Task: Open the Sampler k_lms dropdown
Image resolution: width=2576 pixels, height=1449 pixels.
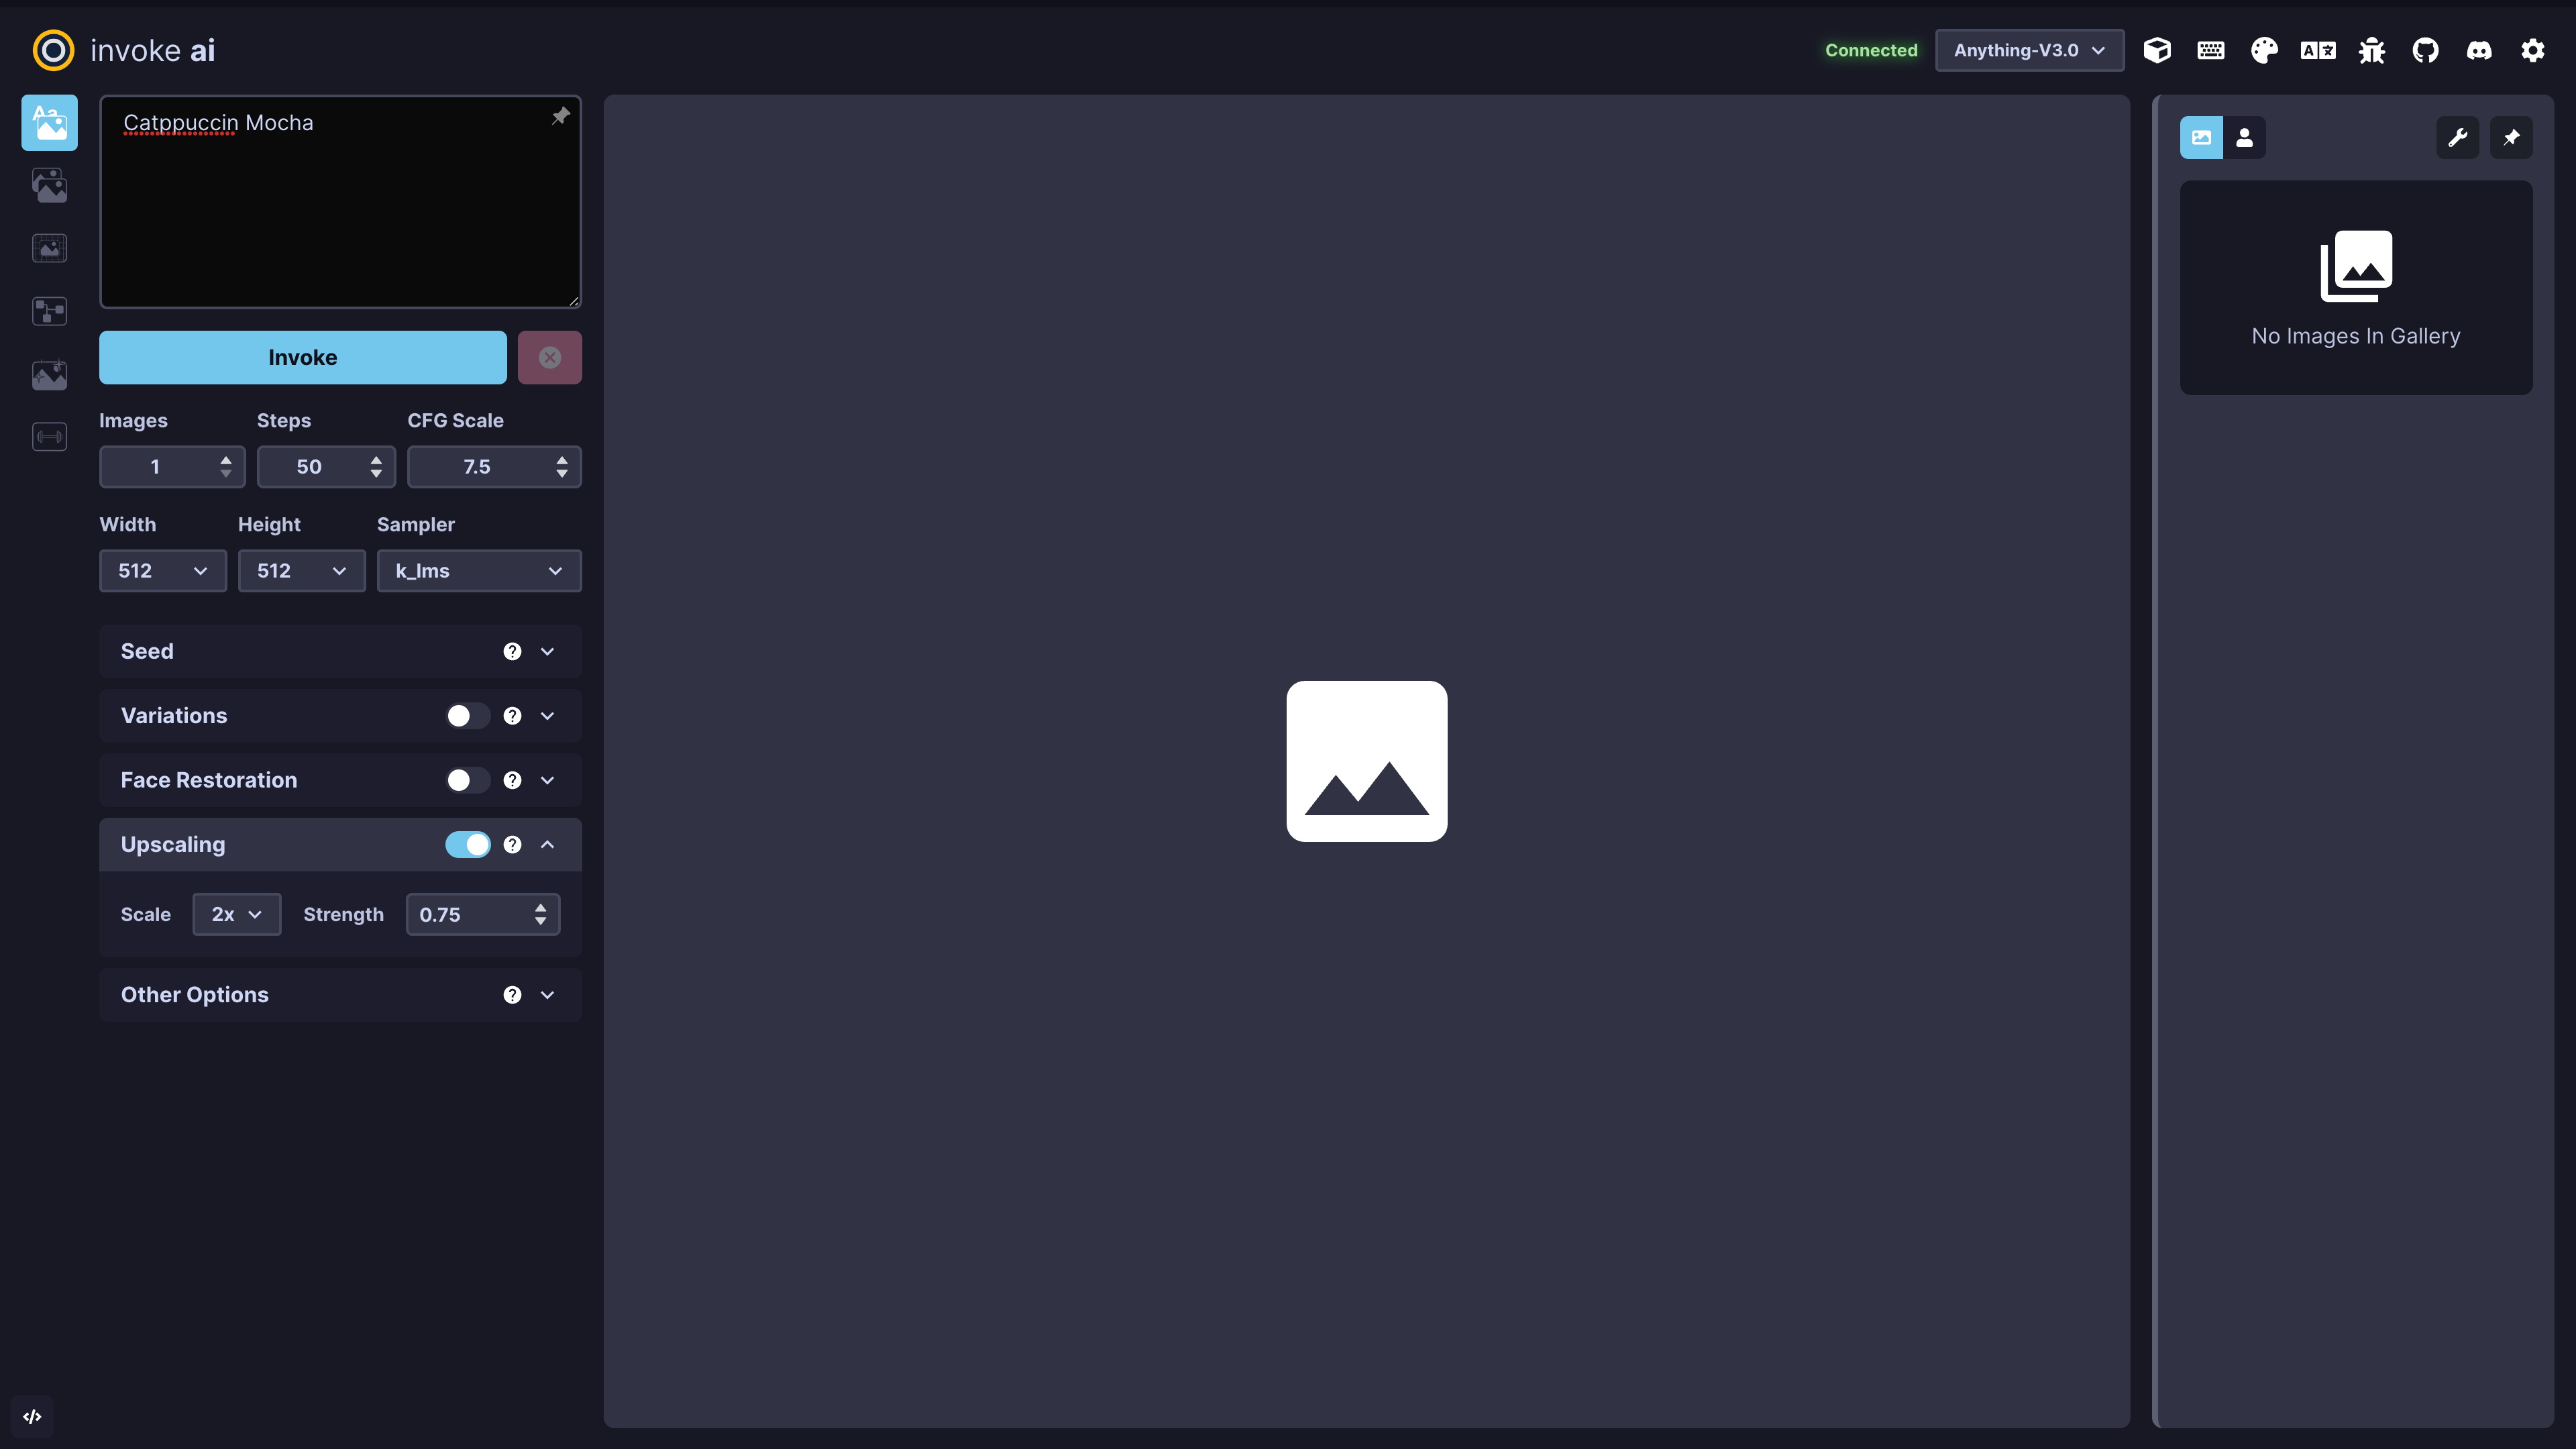Action: click(x=479, y=571)
